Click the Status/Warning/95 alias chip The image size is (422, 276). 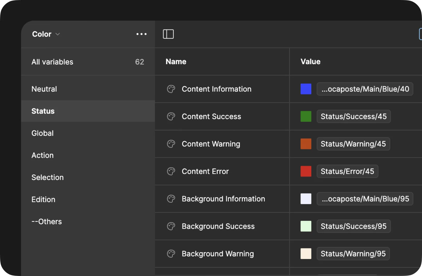(353, 254)
